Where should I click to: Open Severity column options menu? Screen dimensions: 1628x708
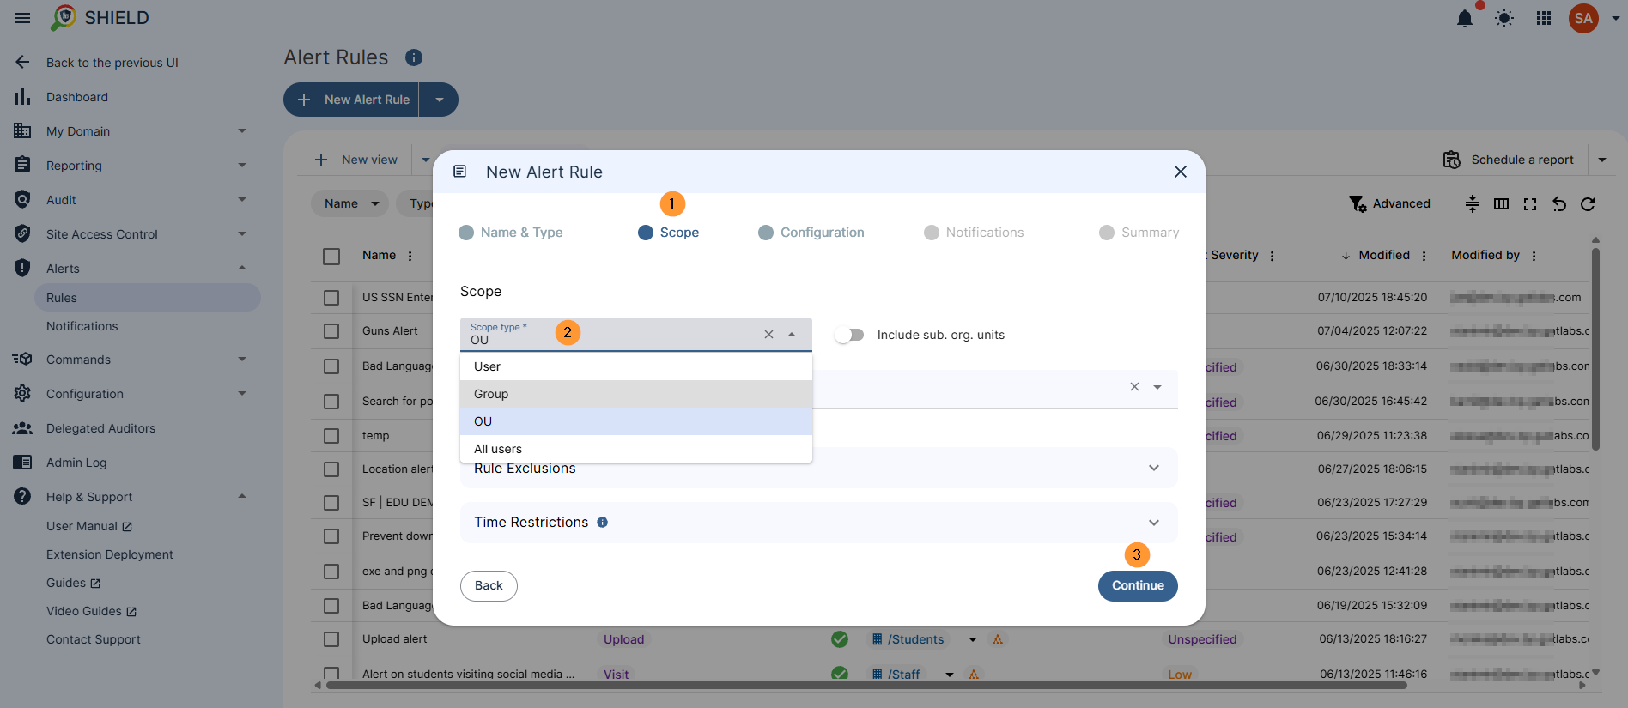(1272, 256)
